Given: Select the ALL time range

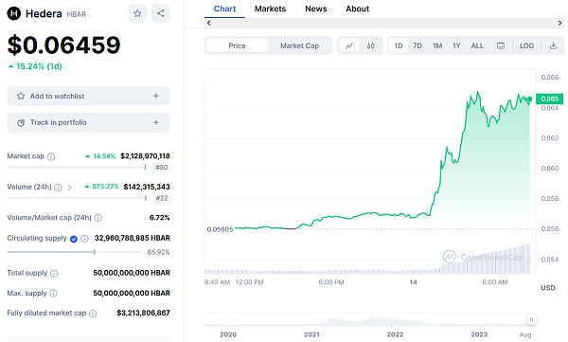Looking at the screenshot, I should coord(477,45).
